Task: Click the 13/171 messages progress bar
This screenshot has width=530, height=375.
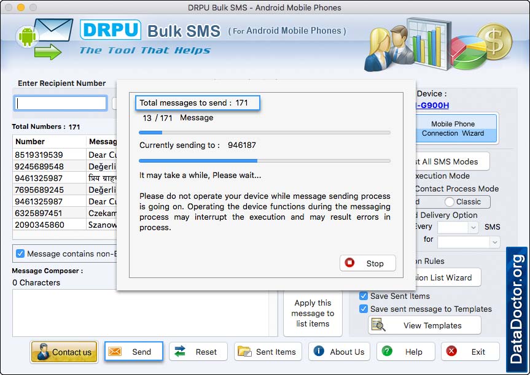Action: (x=265, y=133)
